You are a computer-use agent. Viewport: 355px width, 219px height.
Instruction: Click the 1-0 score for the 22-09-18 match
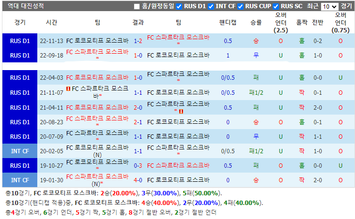[x=138, y=56]
